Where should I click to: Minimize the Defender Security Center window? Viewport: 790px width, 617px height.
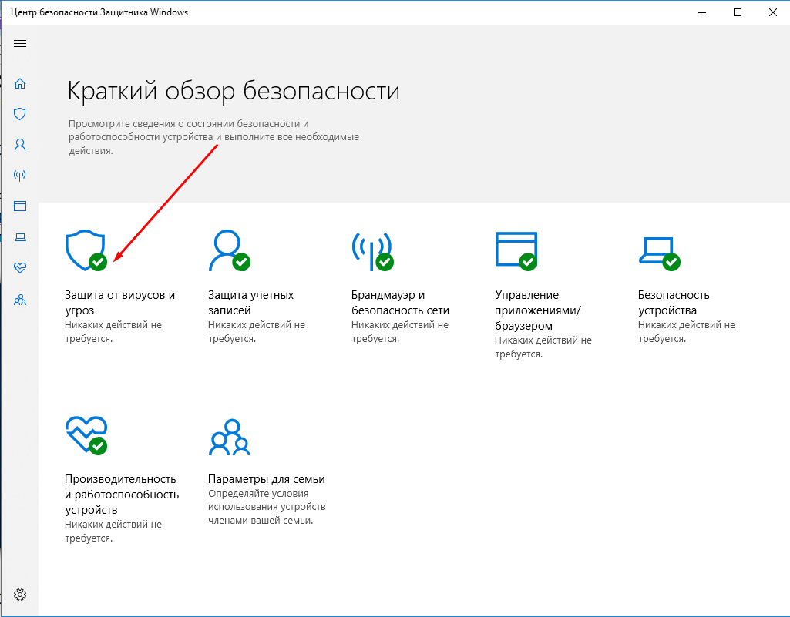point(702,12)
